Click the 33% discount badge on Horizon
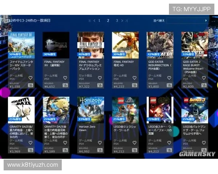This screenshot has width=218, height=174. (84, 119)
